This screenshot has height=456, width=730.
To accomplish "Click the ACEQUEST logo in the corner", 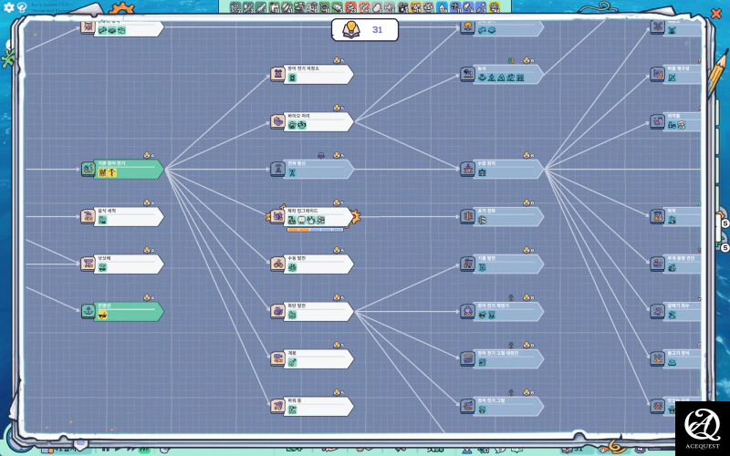I will coord(702,428).
